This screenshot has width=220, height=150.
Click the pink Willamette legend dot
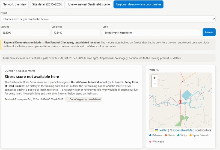[150, 142]
